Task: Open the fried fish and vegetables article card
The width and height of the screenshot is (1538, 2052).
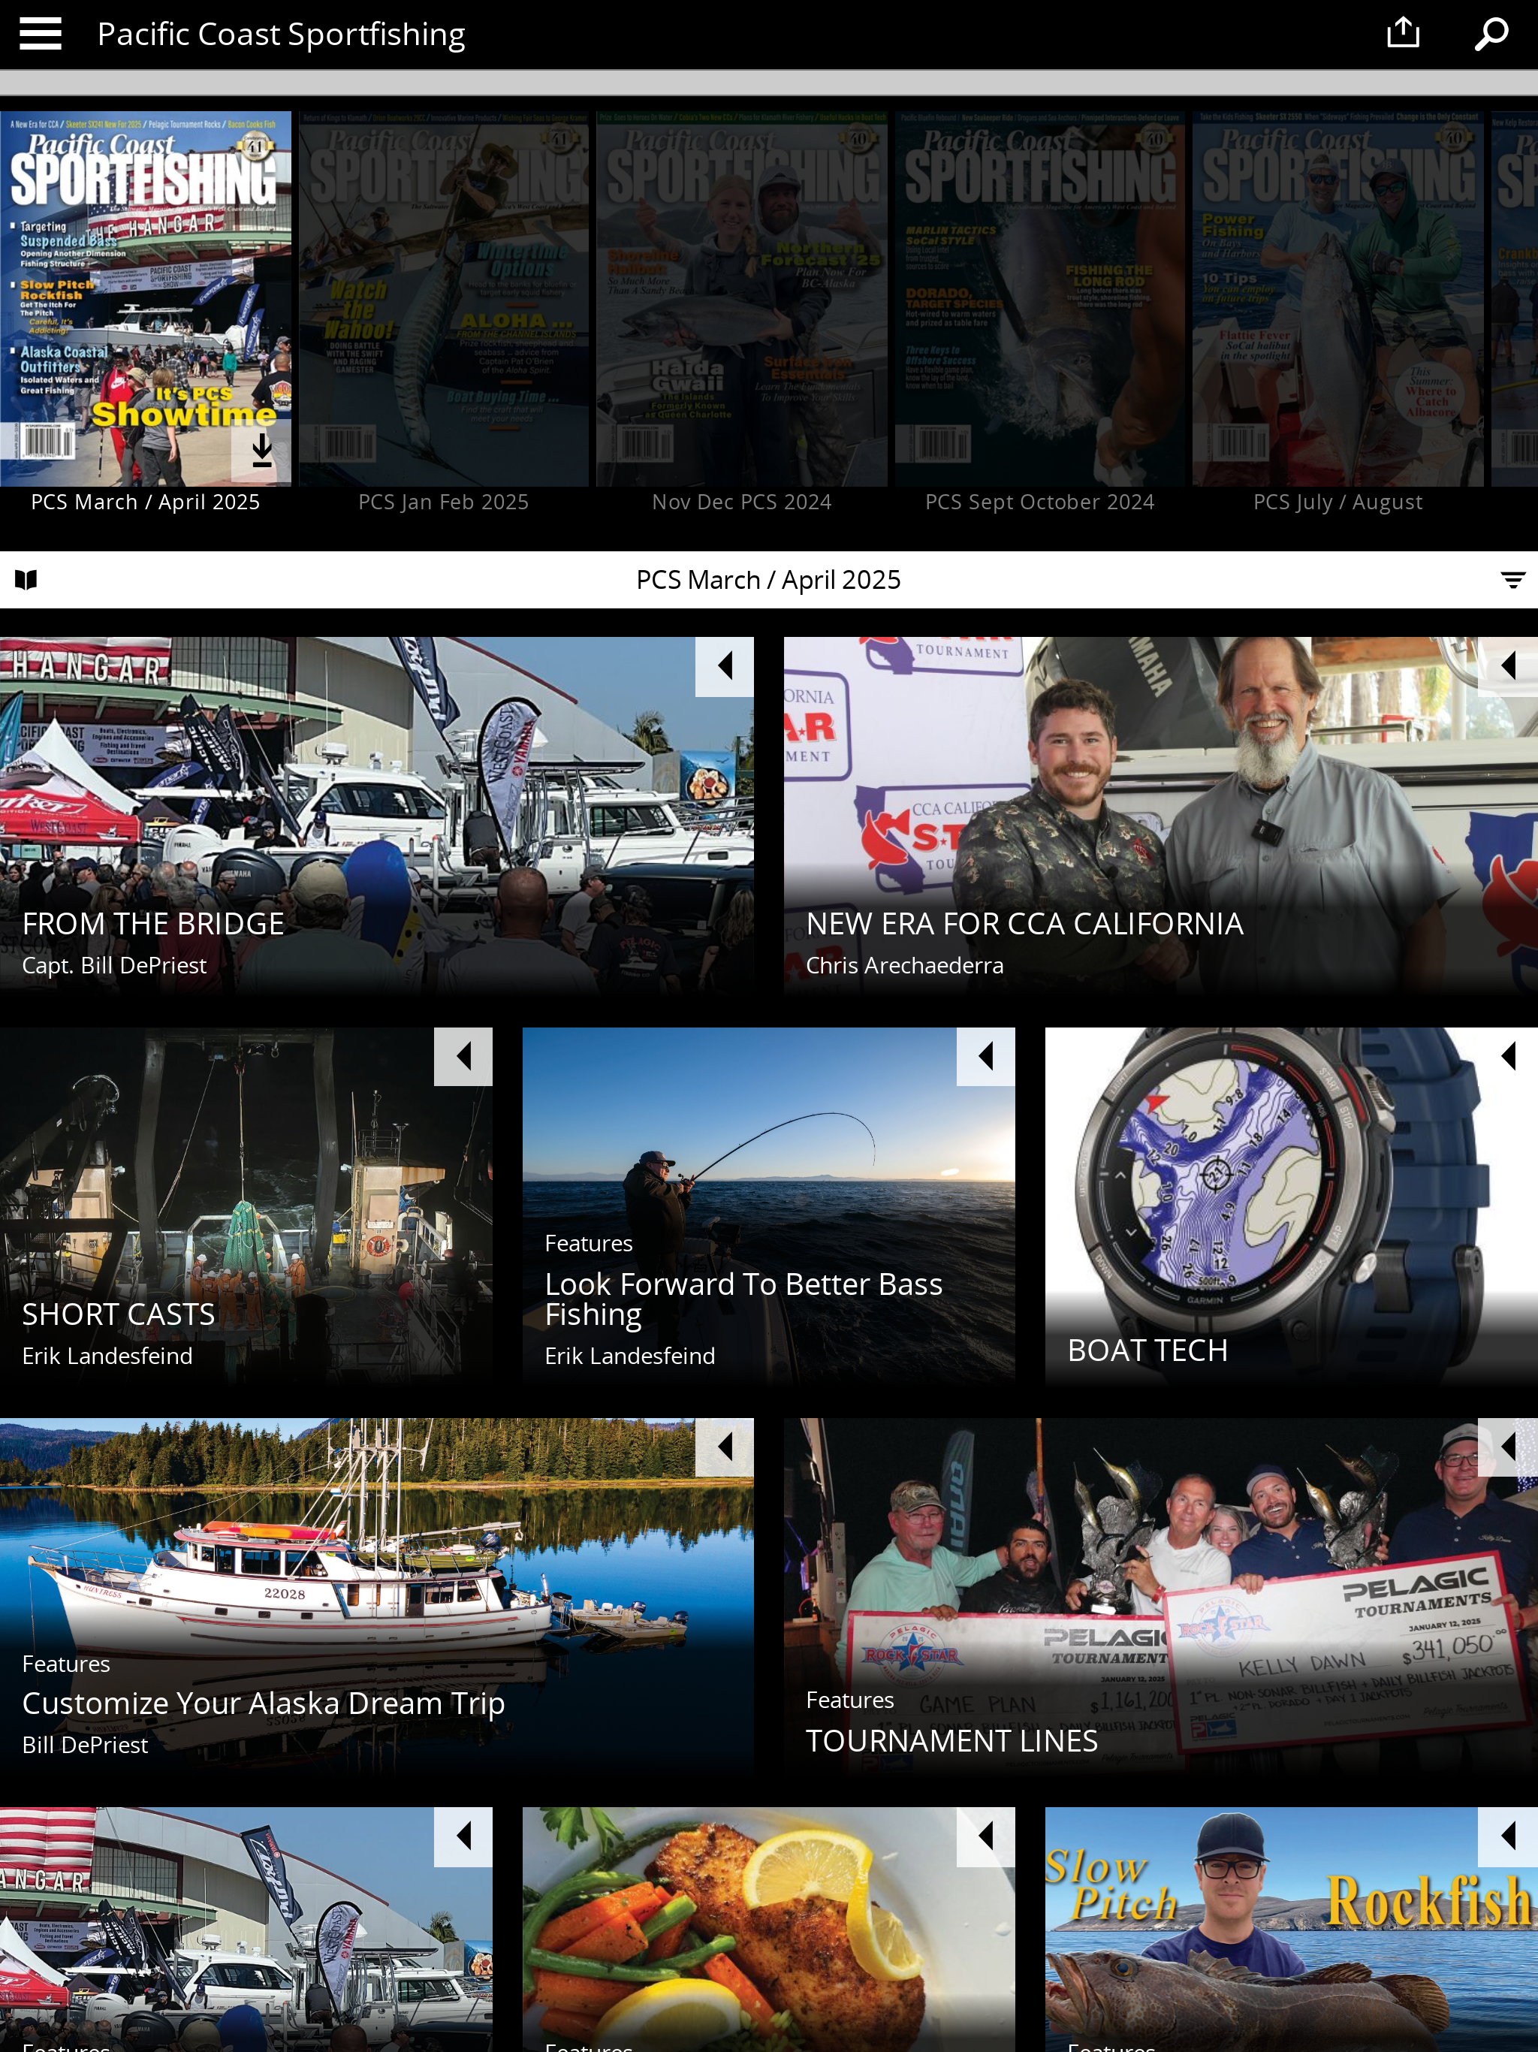Action: pos(769,1930)
